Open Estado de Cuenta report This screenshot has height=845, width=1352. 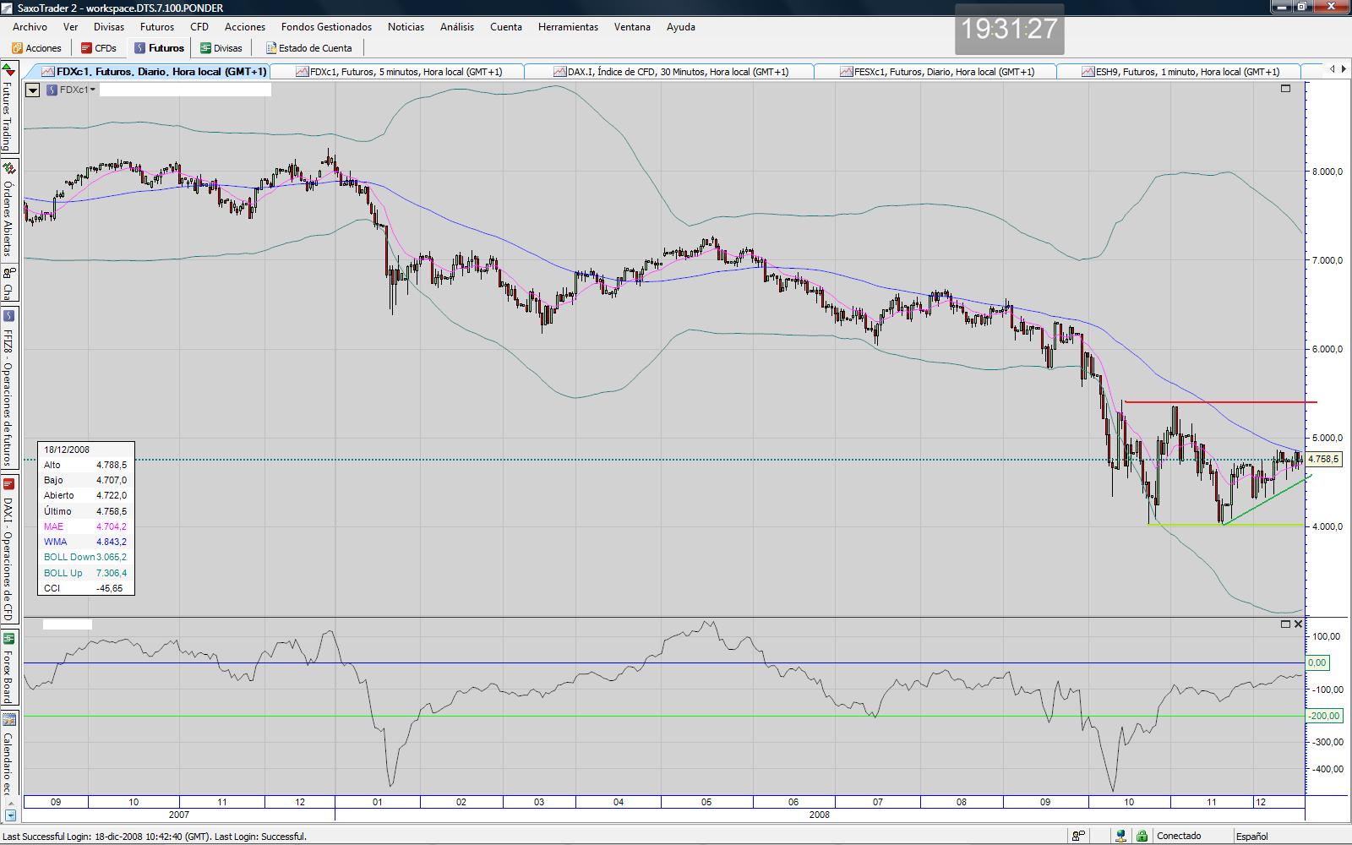coord(308,48)
